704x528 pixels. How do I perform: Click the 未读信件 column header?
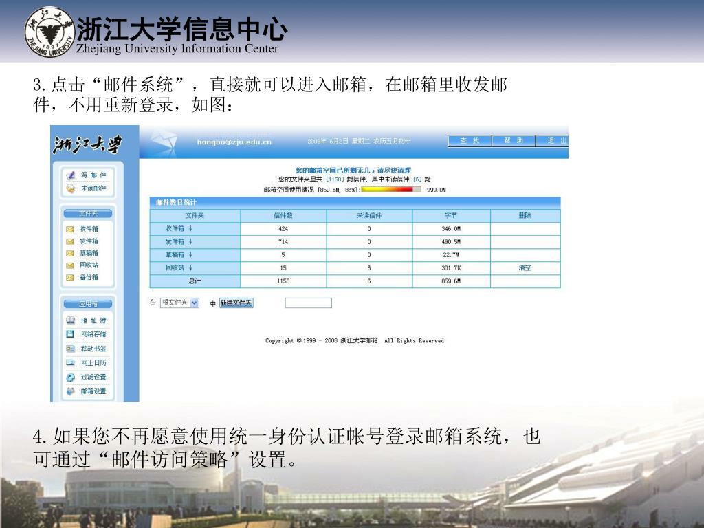(x=369, y=215)
